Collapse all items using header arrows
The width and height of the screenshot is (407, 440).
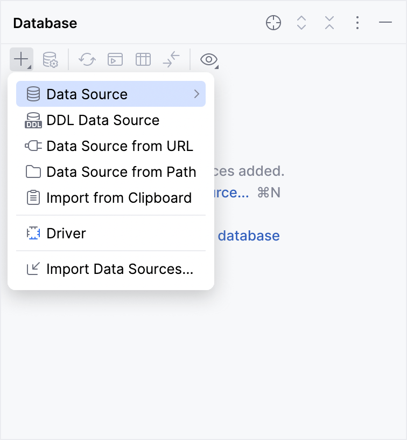click(x=329, y=23)
